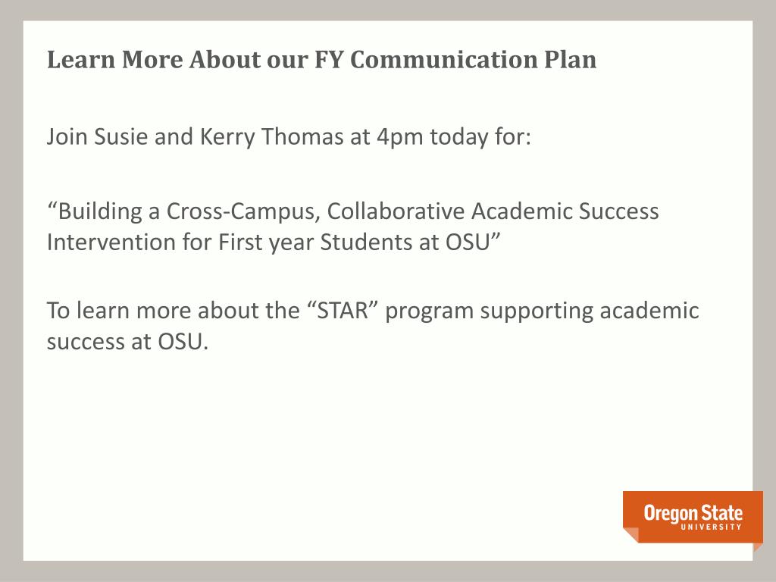Select the slide title about FY Communication Plan
This screenshot has width=776, height=582.
pos(321,60)
